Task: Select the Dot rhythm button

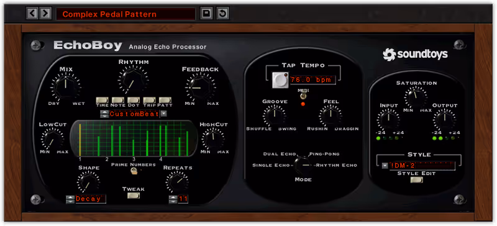Action: pos(134,100)
